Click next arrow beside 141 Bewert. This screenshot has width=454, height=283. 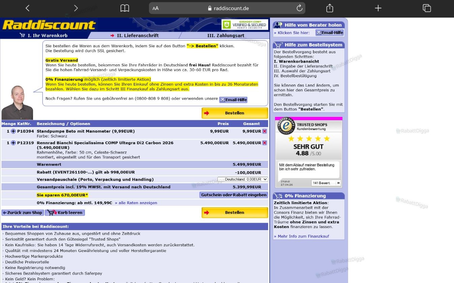[x=338, y=183]
